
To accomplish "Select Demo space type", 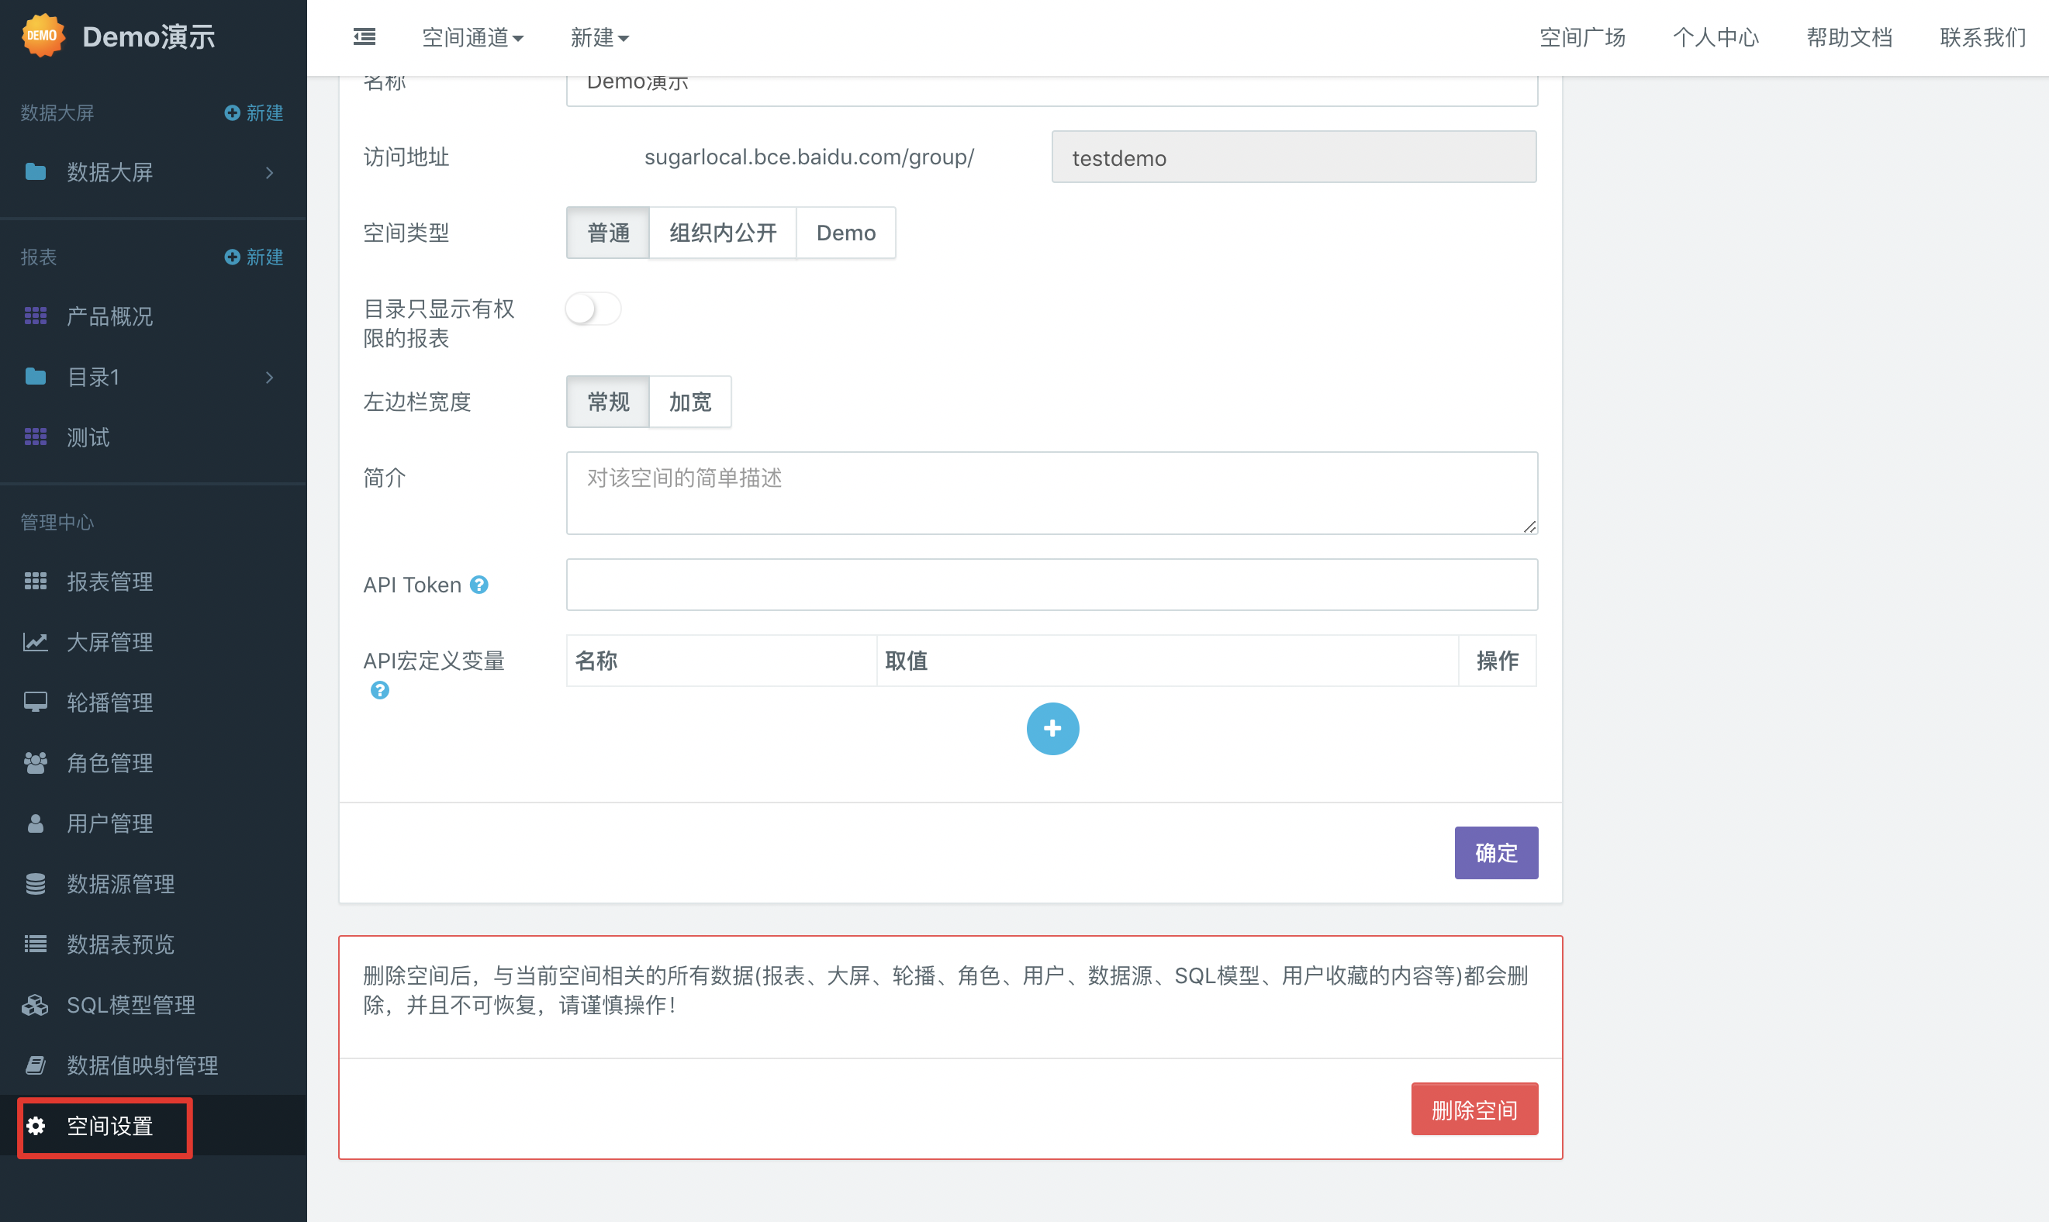I will pos(846,233).
